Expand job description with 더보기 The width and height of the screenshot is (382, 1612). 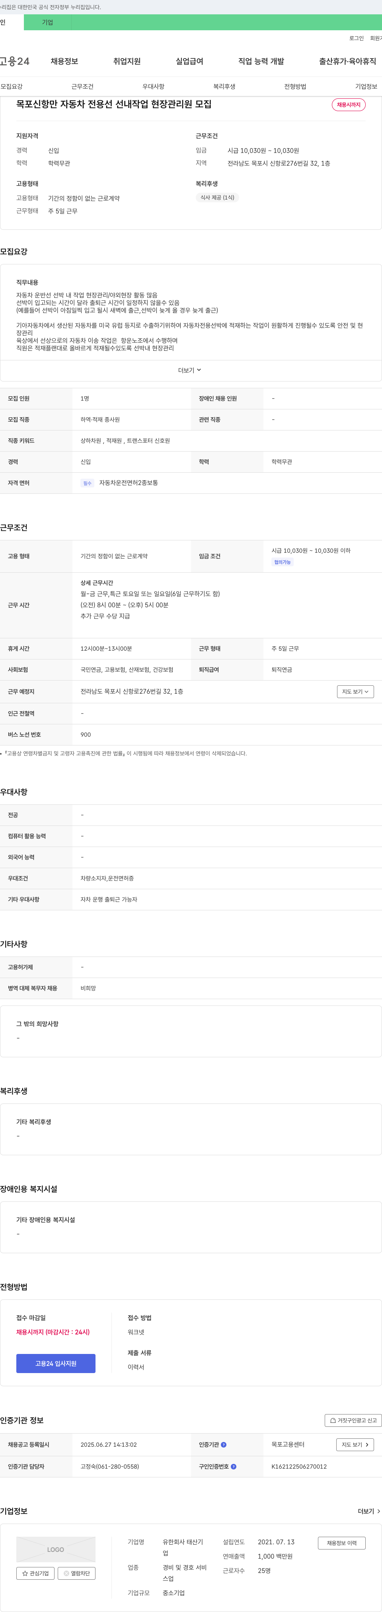coord(190,370)
